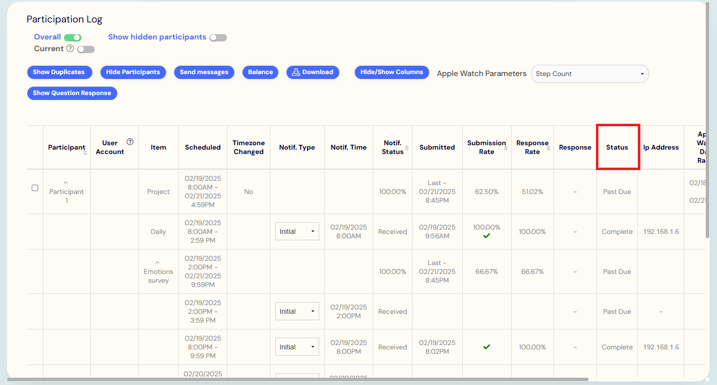Click the Download button
Viewport: 717px width, 385px height.
coord(313,72)
